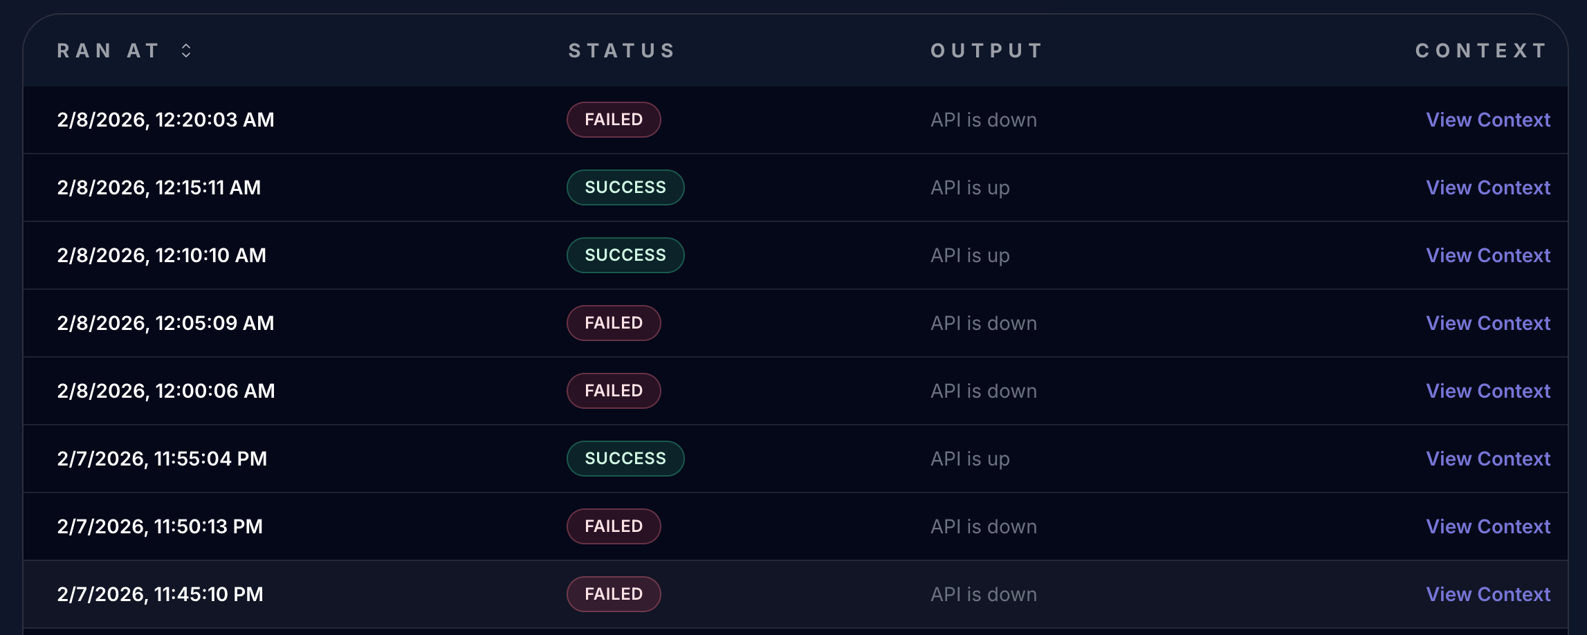
Task: Click the Output column header
Action: [x=987, y=50]
